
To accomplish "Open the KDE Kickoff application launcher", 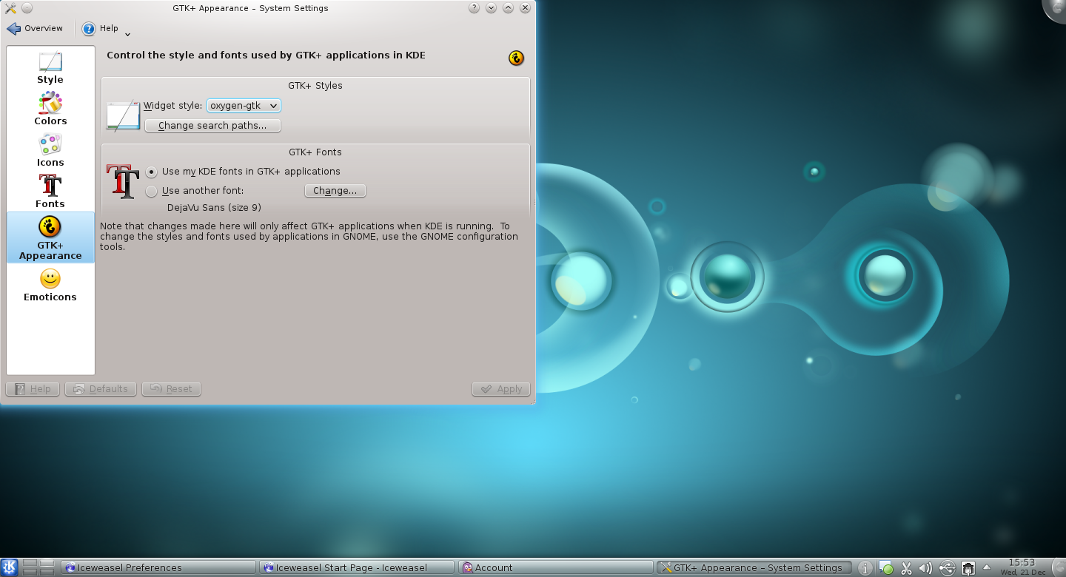I will pyautogui.click(x=9, y=568).
